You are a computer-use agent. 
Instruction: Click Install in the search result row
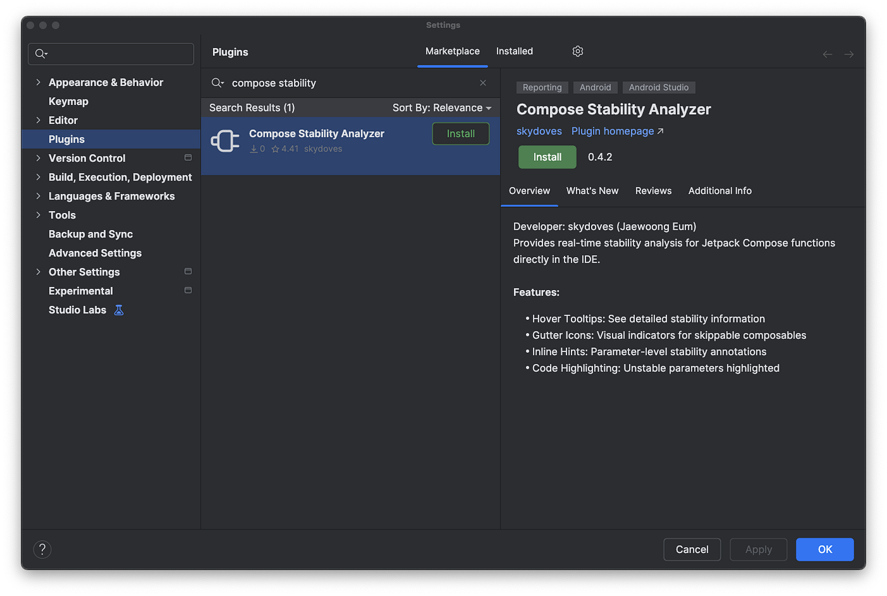[461, 134]
